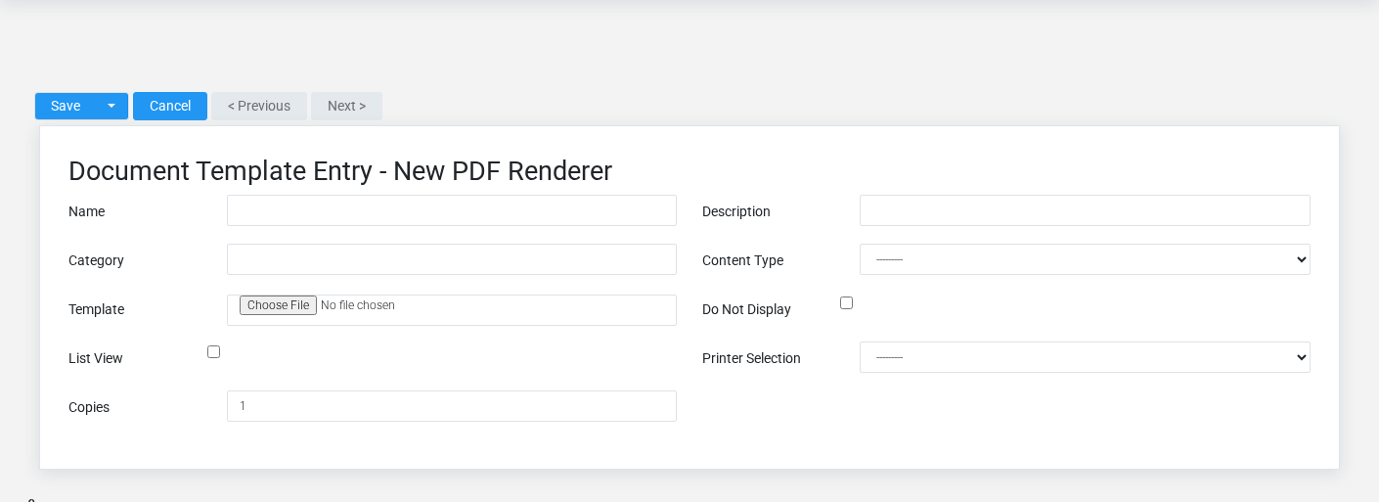Click the 'No file chosen' text
The image size is (1379, 502).
click(358, 305)
